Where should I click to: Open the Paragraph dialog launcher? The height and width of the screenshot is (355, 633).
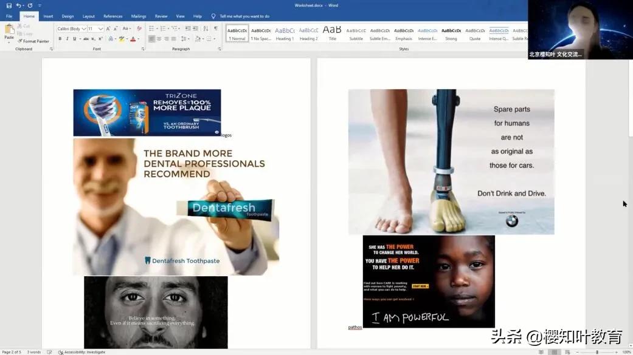click(x=220, y=49)
